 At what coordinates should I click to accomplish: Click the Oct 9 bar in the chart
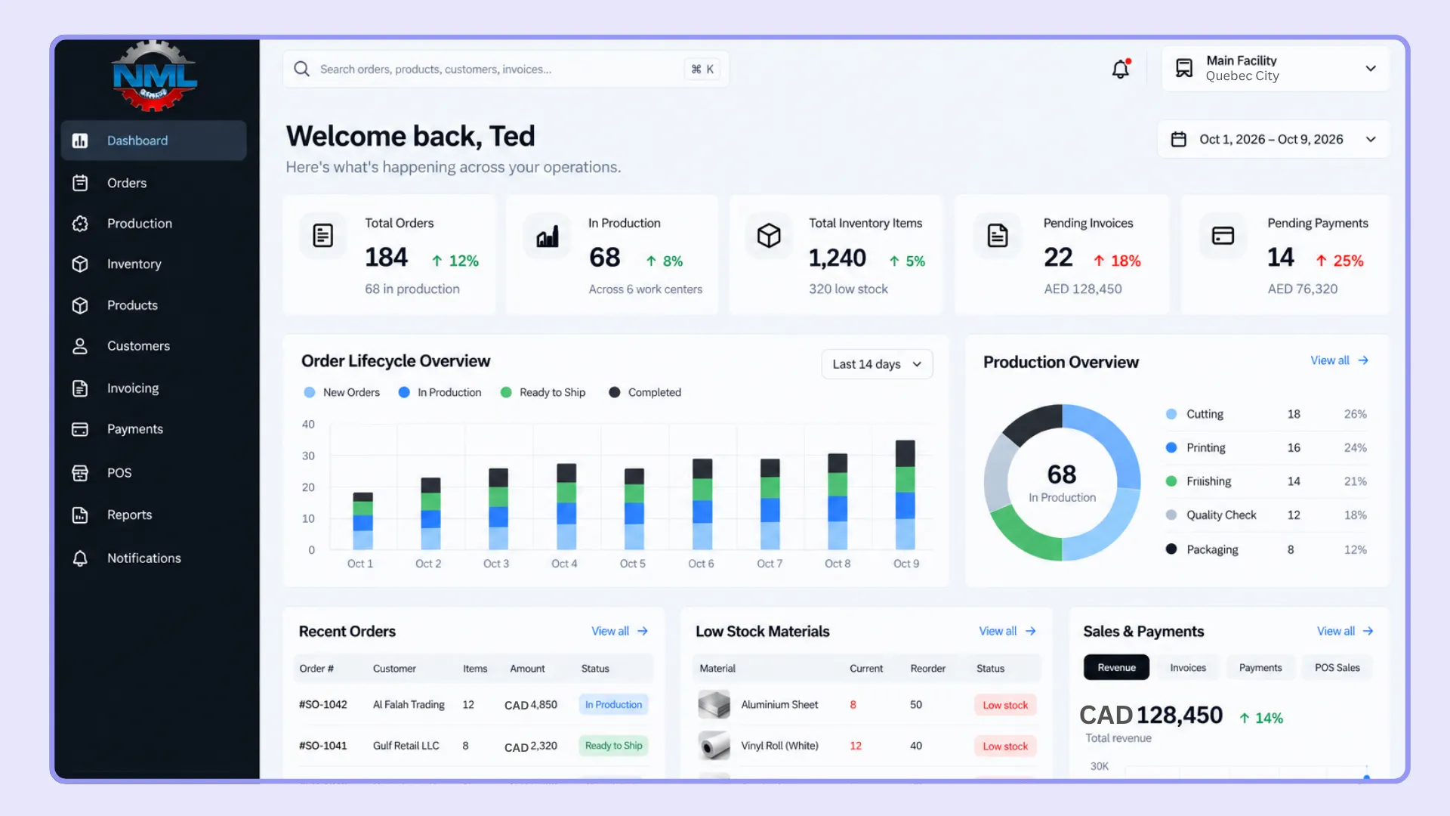tap(905, 494)
